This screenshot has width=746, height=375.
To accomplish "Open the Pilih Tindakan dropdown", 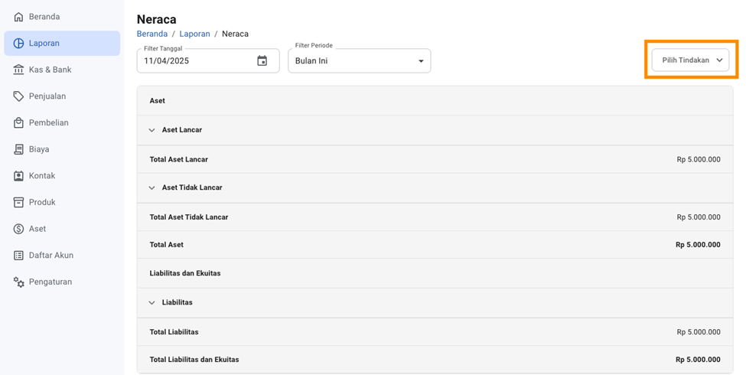I will pyautogui.click(x=690, y=60).
